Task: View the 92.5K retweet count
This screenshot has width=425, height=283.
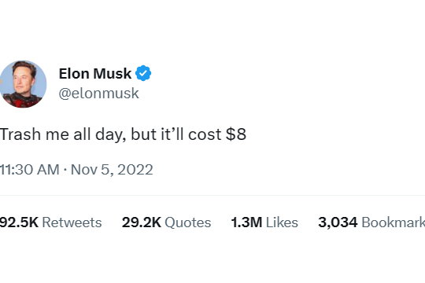Action: pos(19,222)
